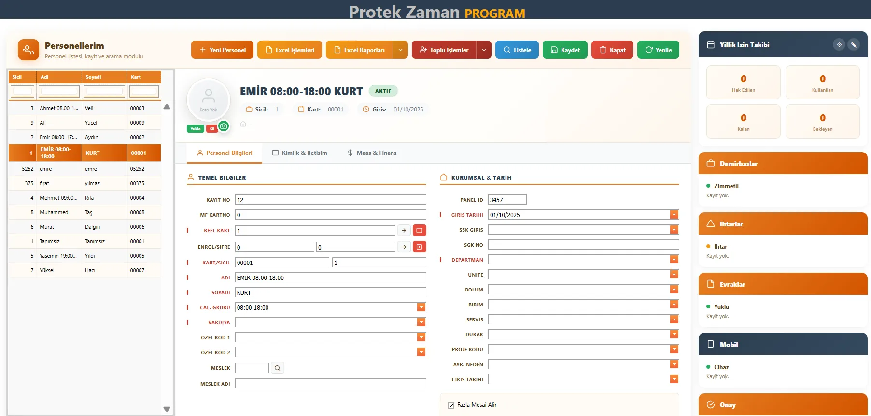The image size is (871, 416).
Task: Click the green camera icon under photo
Action: click(x=224, y=126)
